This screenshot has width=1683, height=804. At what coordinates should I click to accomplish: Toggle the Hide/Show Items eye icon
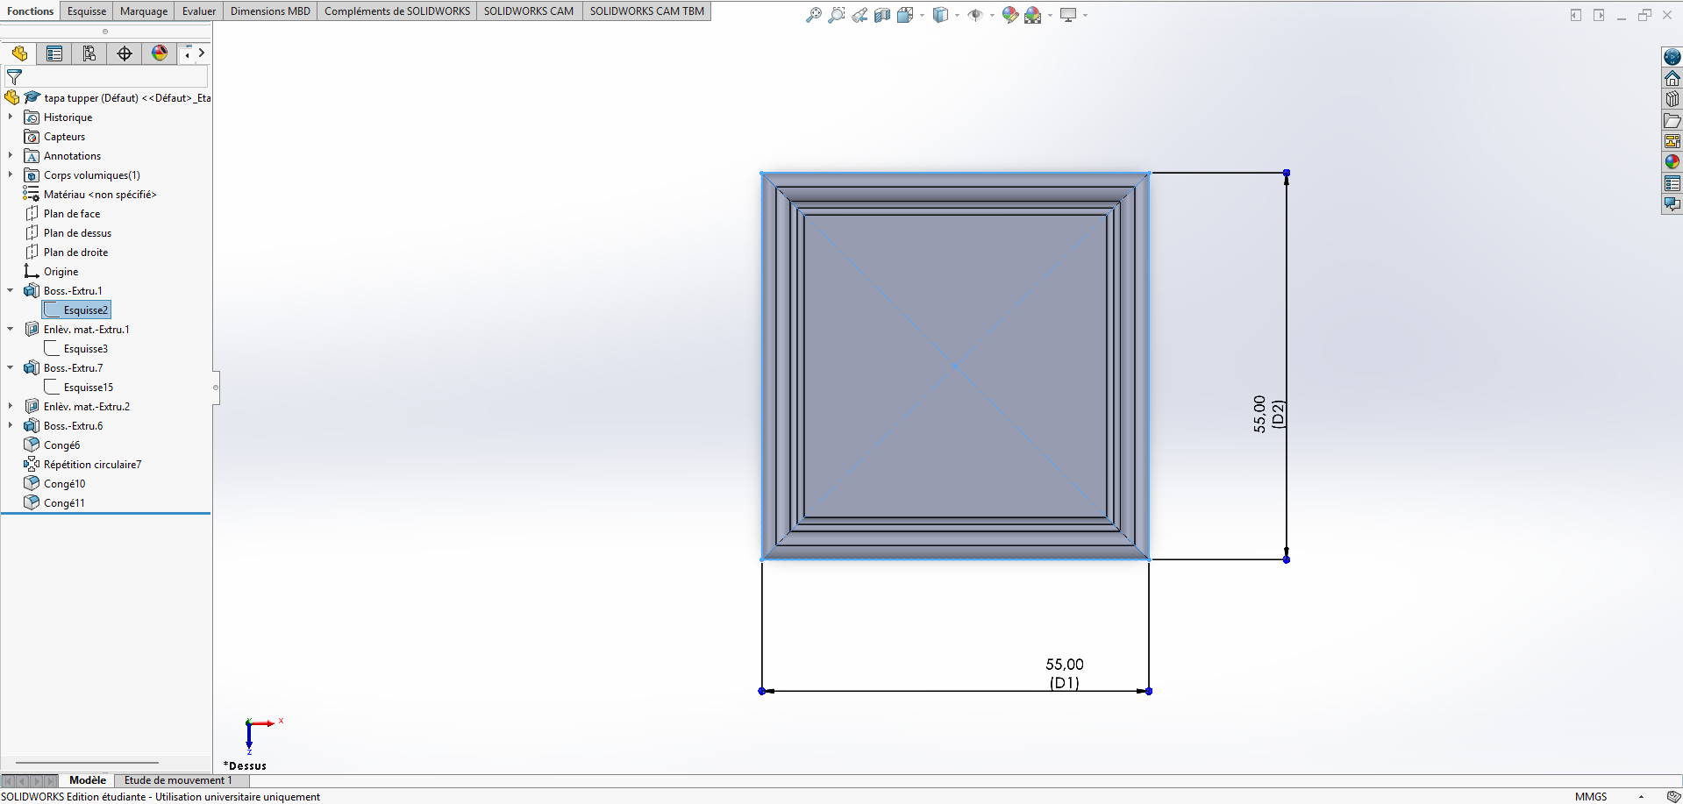click(974, 15)
